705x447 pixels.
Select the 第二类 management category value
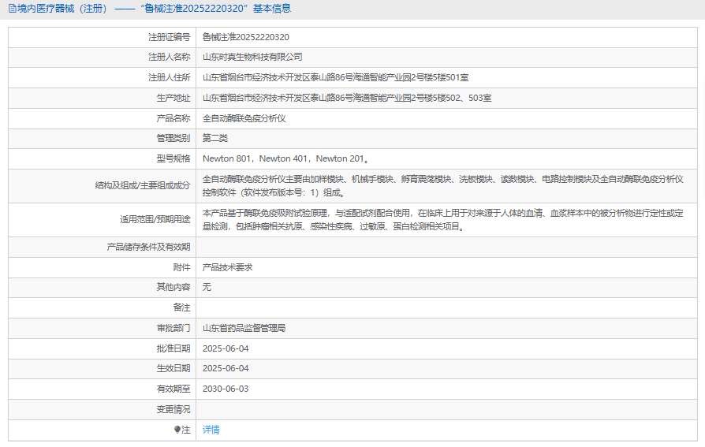[x=215, y=138]
